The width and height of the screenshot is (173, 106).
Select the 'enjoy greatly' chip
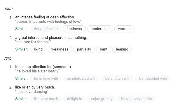click(x=102, y=99)
